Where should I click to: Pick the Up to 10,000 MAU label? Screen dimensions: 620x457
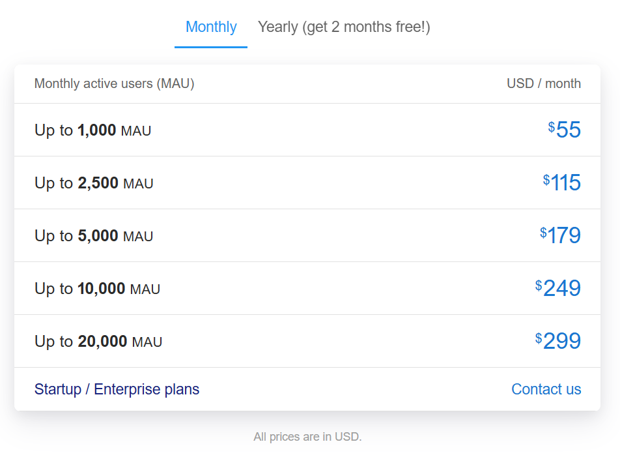97,289
